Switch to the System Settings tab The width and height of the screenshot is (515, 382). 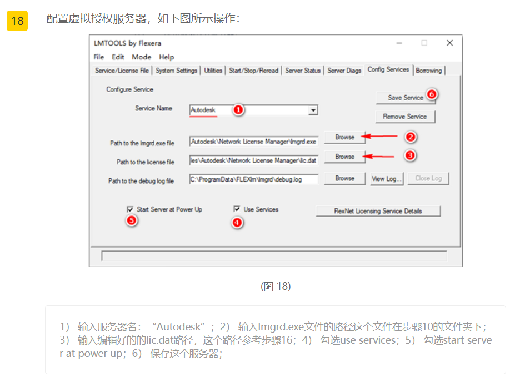click(176, 71)
